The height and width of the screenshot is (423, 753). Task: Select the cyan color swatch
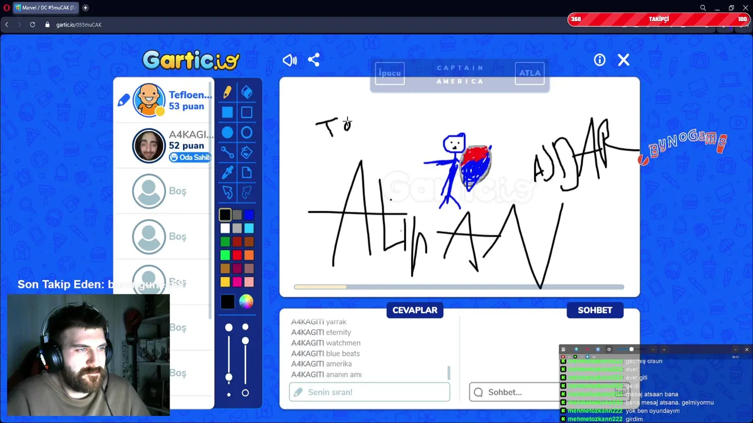pos(249,229)
